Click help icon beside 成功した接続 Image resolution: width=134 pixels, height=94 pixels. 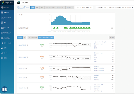(28, 57)
